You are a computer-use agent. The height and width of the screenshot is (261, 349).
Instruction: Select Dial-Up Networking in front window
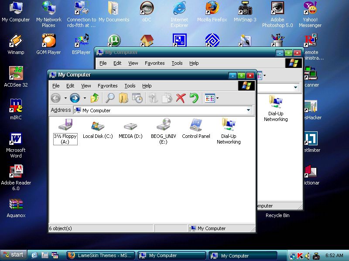[229, 131]
